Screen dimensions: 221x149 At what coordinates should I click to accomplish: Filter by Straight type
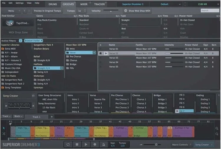tap(126, 20)
